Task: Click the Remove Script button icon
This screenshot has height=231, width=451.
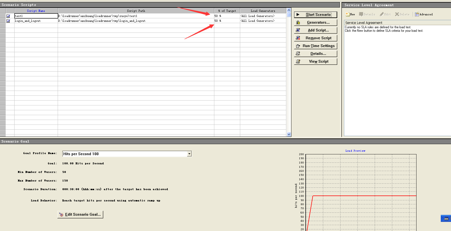Action: tap(298, 38)
